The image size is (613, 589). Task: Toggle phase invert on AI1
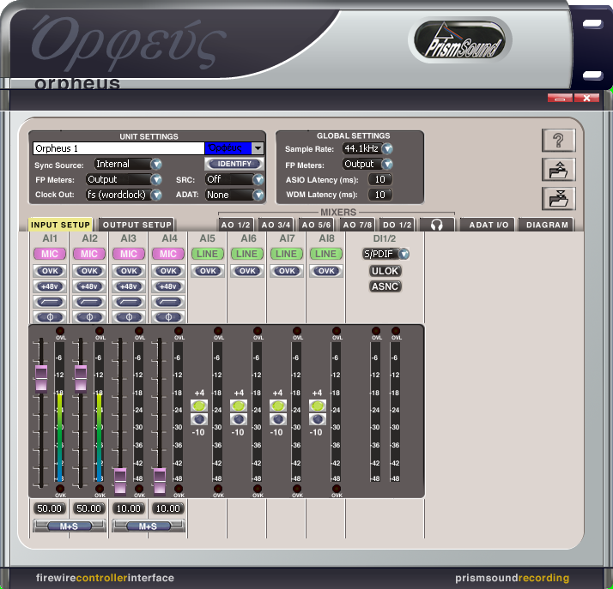[x=50, y=317]
